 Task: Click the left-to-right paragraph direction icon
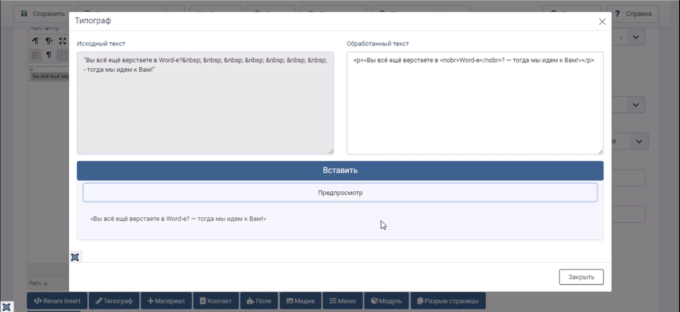point(35,41)
